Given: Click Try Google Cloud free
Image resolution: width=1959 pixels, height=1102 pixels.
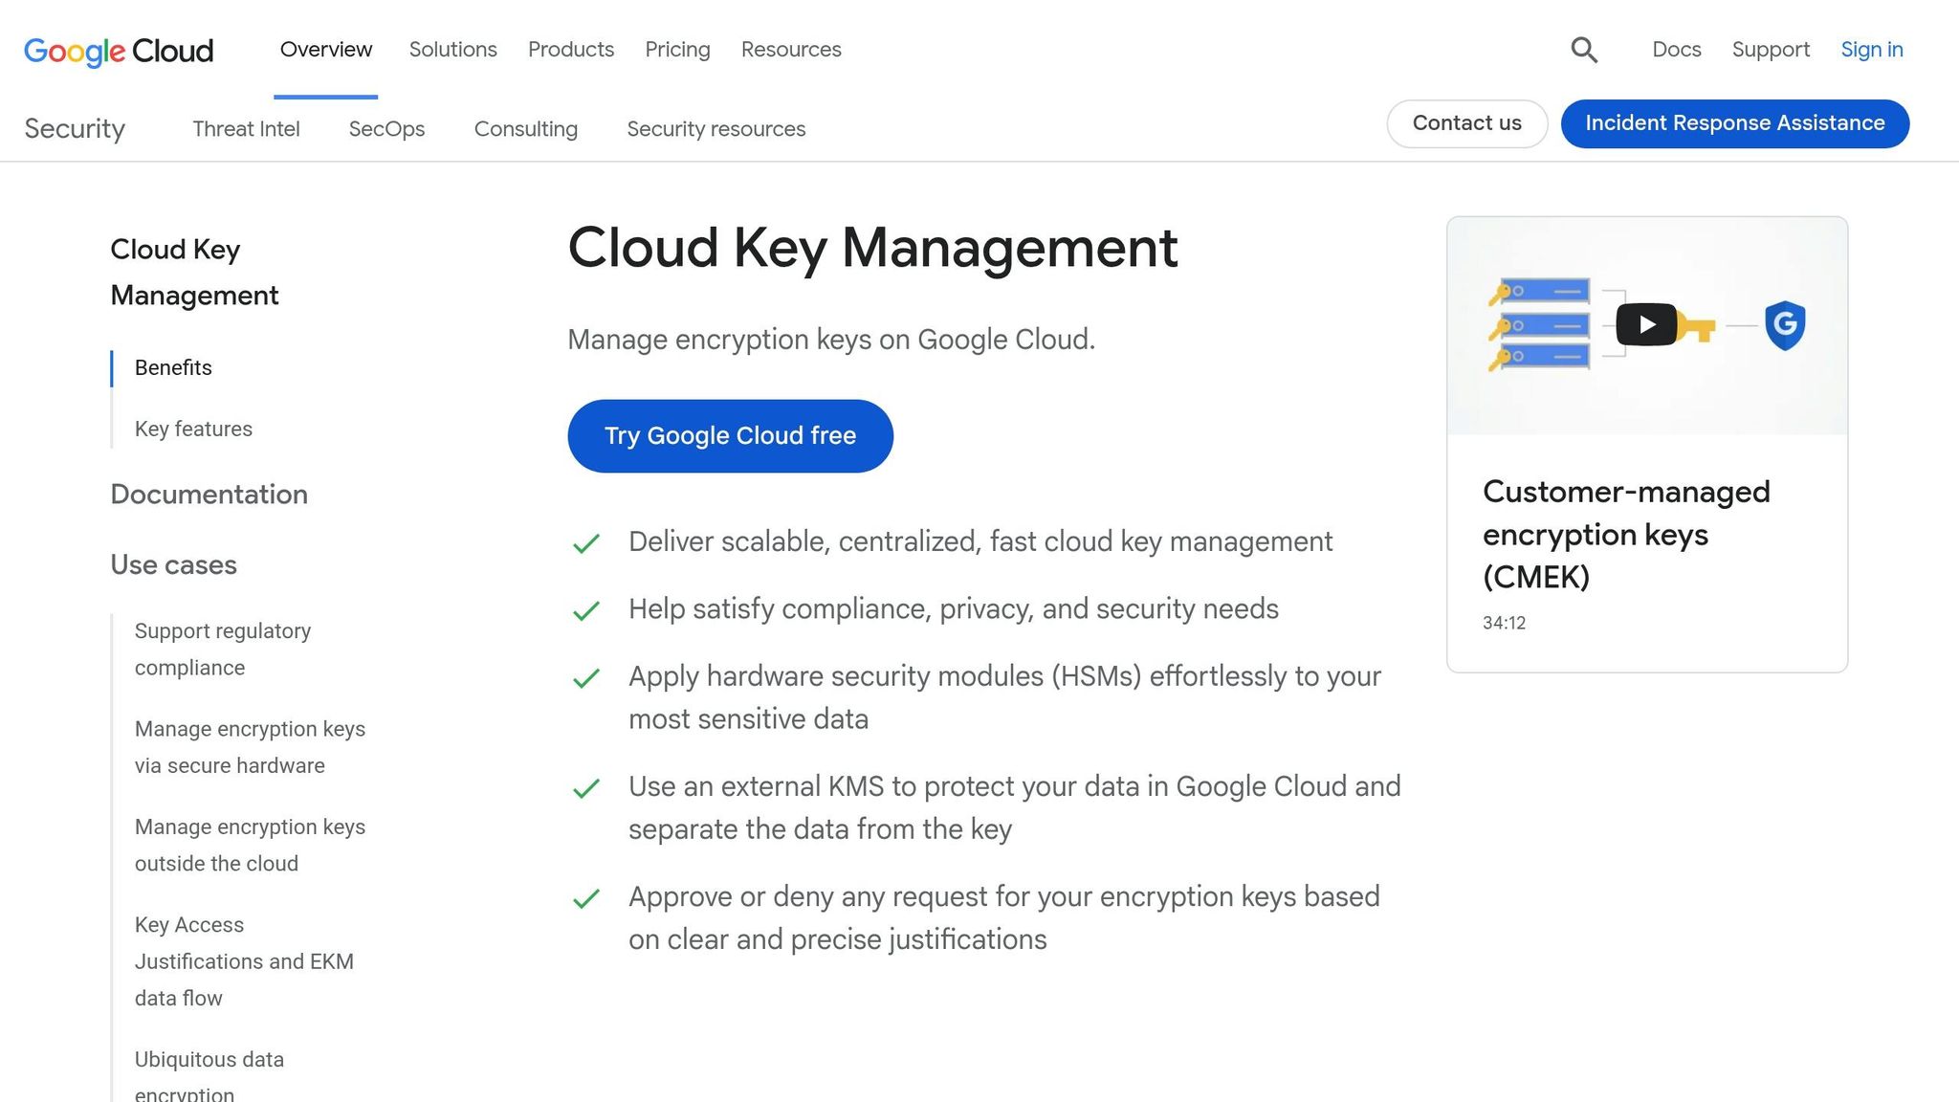Looking at the screenshot, I should [730, 436].
